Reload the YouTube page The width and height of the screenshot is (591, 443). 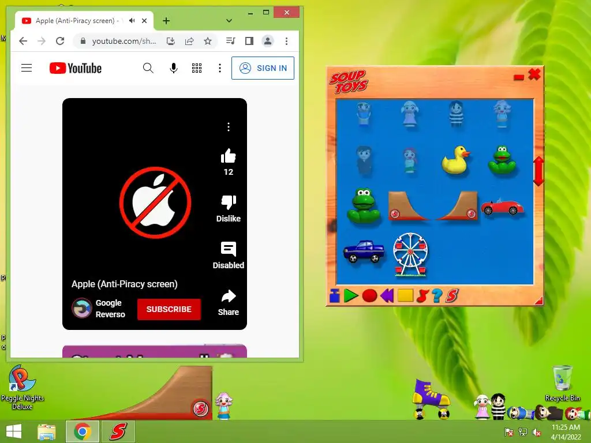pyautogui.click(x=60, y=41)
